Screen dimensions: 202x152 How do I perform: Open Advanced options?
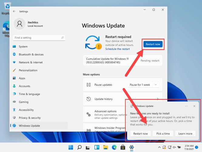(105, 114)
